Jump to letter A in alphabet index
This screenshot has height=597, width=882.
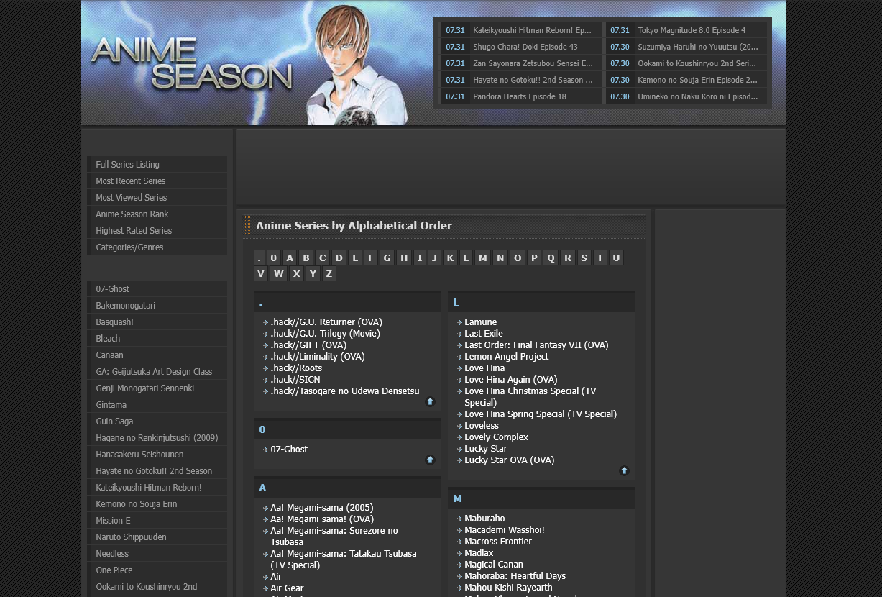click(x=290, y=258)
